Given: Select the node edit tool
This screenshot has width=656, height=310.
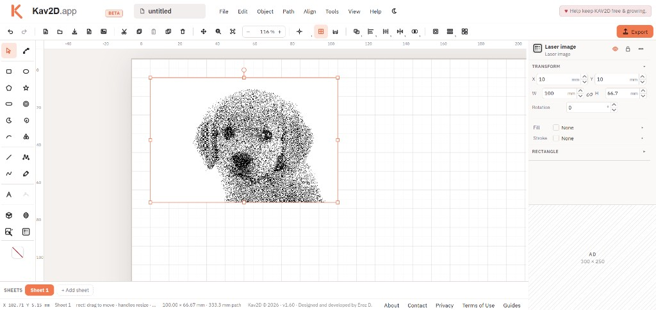Looking at the screenshot, I should 26,51.
